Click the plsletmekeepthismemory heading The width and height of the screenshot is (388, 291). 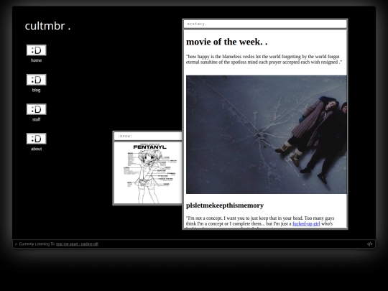(x=225, y=205)
